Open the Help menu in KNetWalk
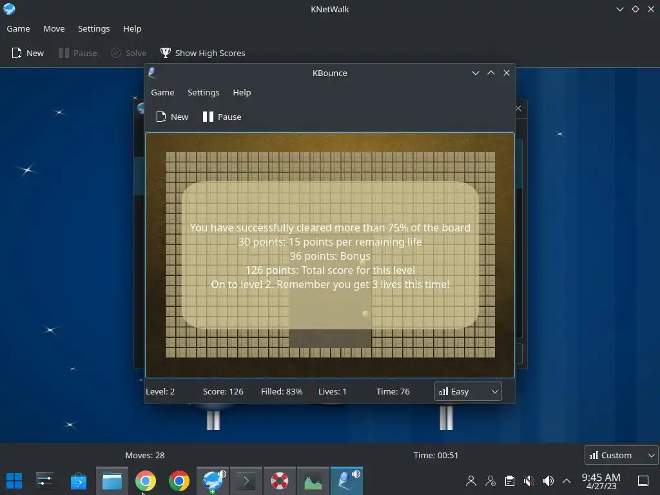Screen dimensions: 660x495 [132, 28]
